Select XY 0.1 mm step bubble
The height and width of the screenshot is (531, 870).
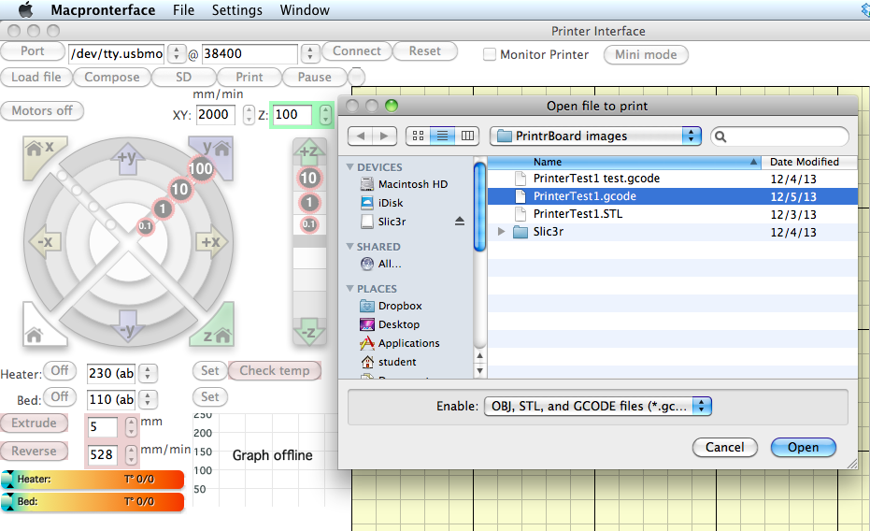click(x=146, y=226)
